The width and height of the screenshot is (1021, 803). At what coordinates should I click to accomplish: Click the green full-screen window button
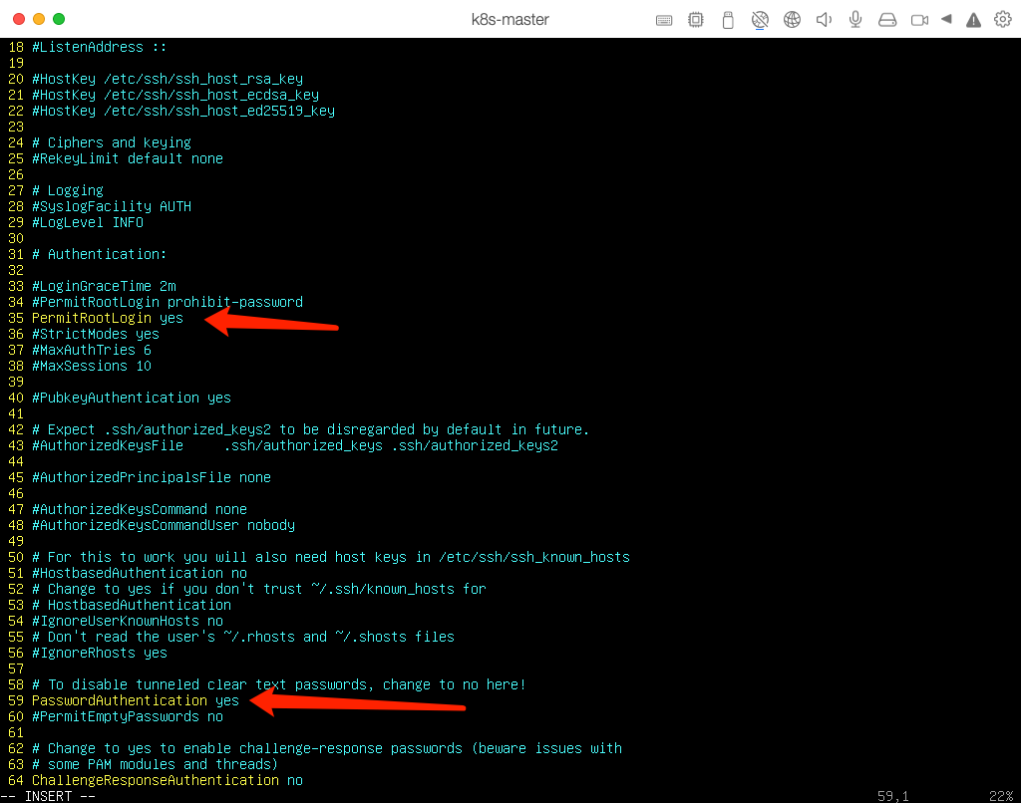pyautogui.click(x=59, y=19)
